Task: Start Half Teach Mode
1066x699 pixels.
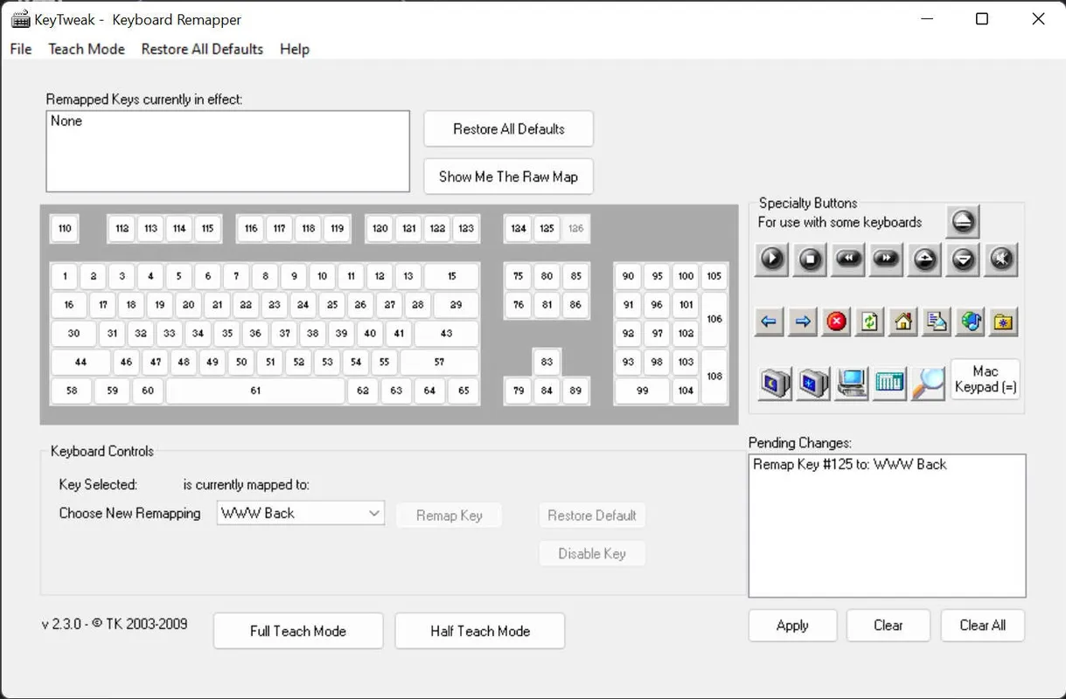Action: coord(480,631)
